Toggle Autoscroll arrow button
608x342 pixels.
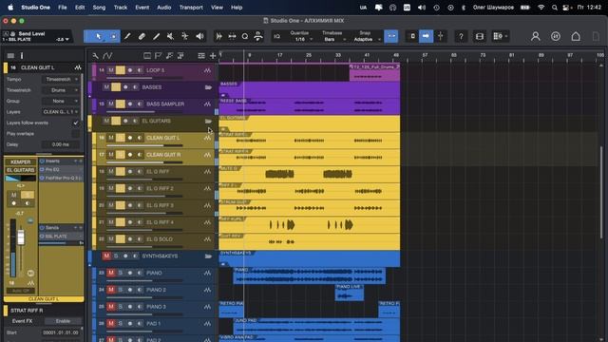pos(426,36)
